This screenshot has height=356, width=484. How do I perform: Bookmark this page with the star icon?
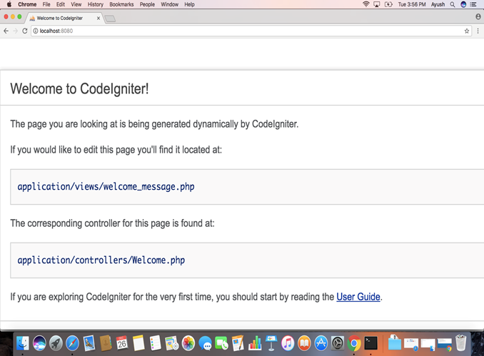tap(467, 31)
